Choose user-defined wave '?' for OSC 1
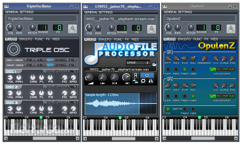 (76, 71)
